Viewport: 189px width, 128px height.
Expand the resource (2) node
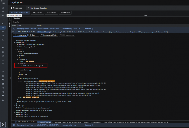point(15,113)
